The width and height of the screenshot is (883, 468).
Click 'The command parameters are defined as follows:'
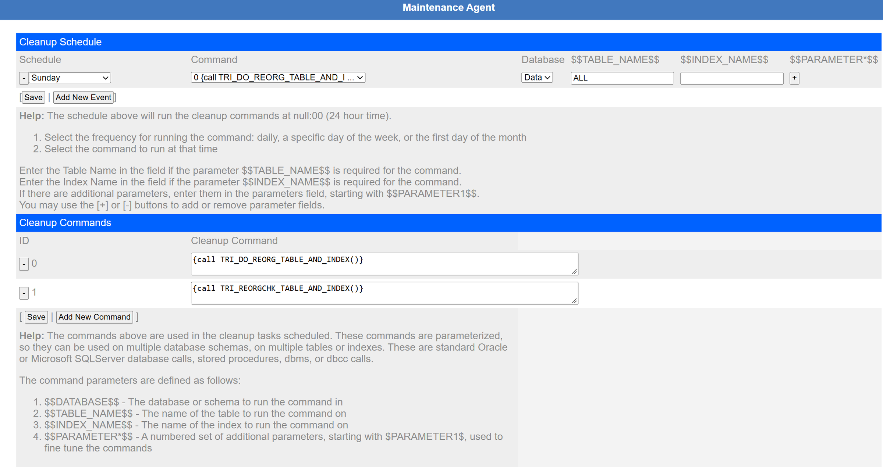pyautogui.click(x=130, y=380)
